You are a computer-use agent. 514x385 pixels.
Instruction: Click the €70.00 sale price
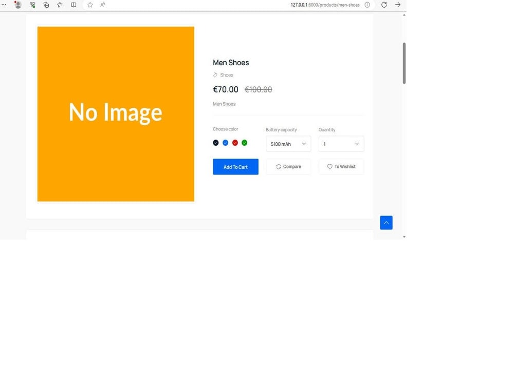point(226,89)
